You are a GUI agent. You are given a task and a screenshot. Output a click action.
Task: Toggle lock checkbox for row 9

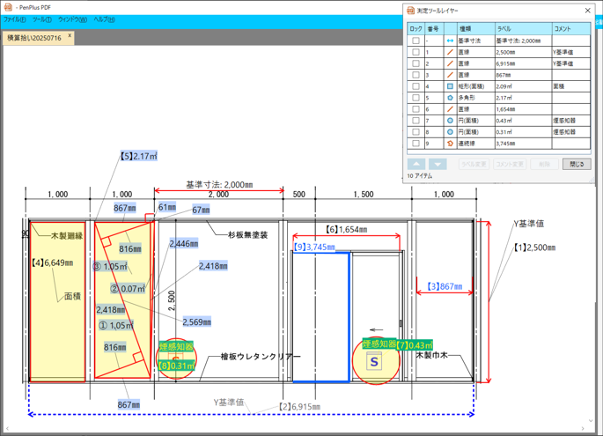pyautogui.click(x=415, y=144)
